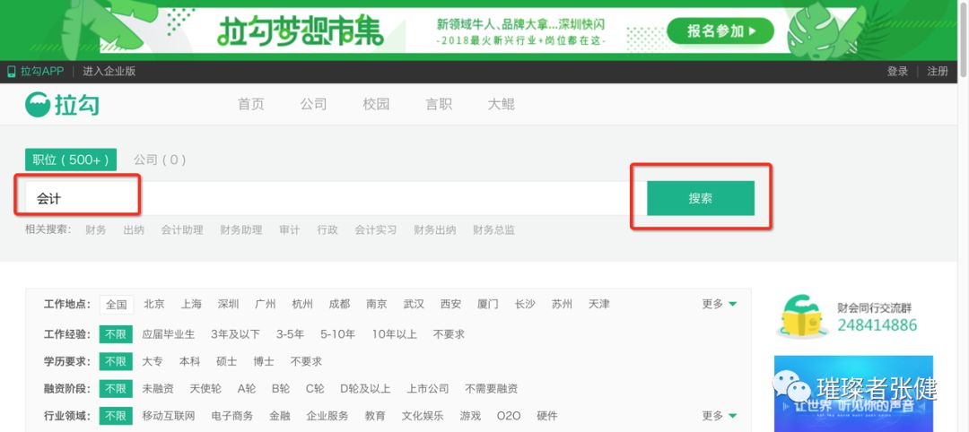Open 进入企业版 link

pyautogui.click(x=109, y=71)
